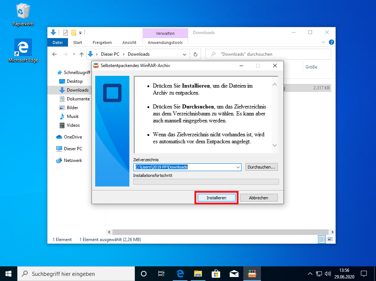Switch to the Freigeben ribbon tab
The image size is (376, 281).
click(102, 42)
